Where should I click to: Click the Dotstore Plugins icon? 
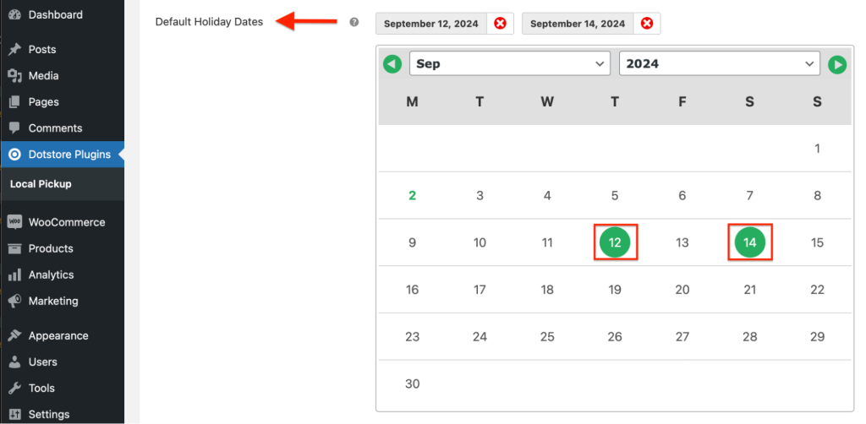14,155
